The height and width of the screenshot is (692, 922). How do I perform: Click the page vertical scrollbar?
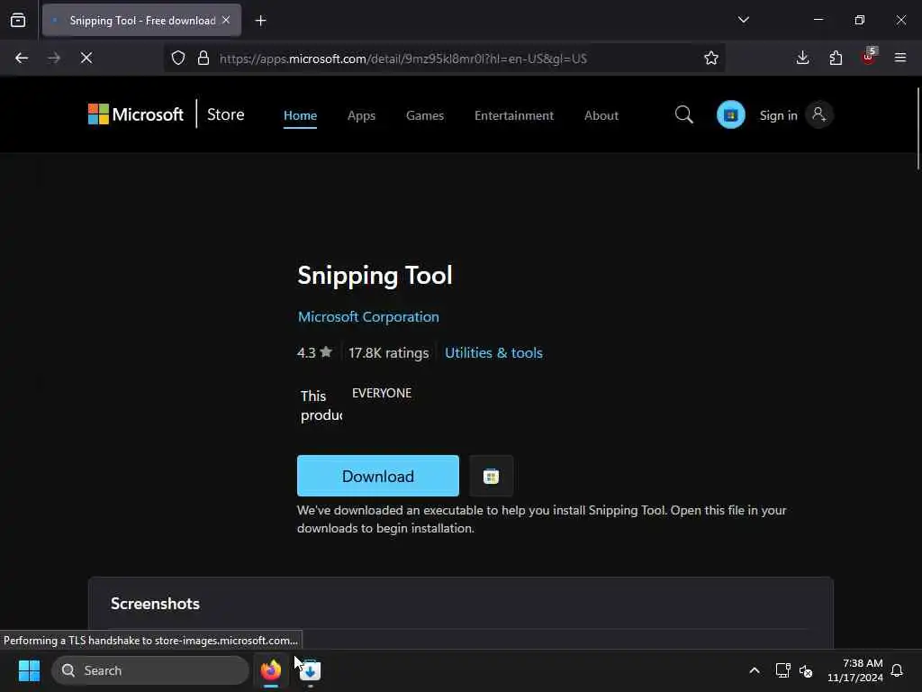tap(917, 128)
